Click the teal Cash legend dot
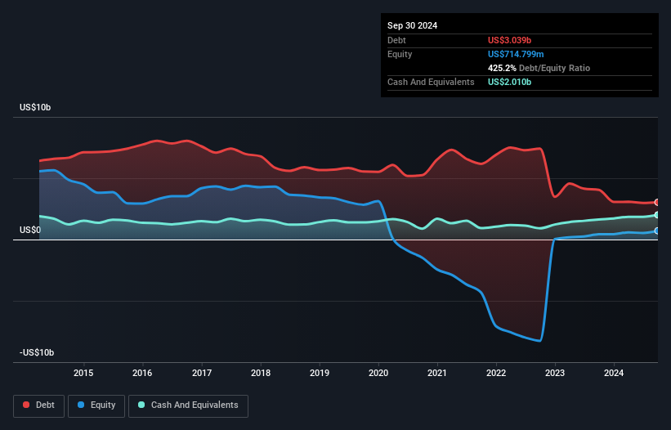 tap(141, 405)
